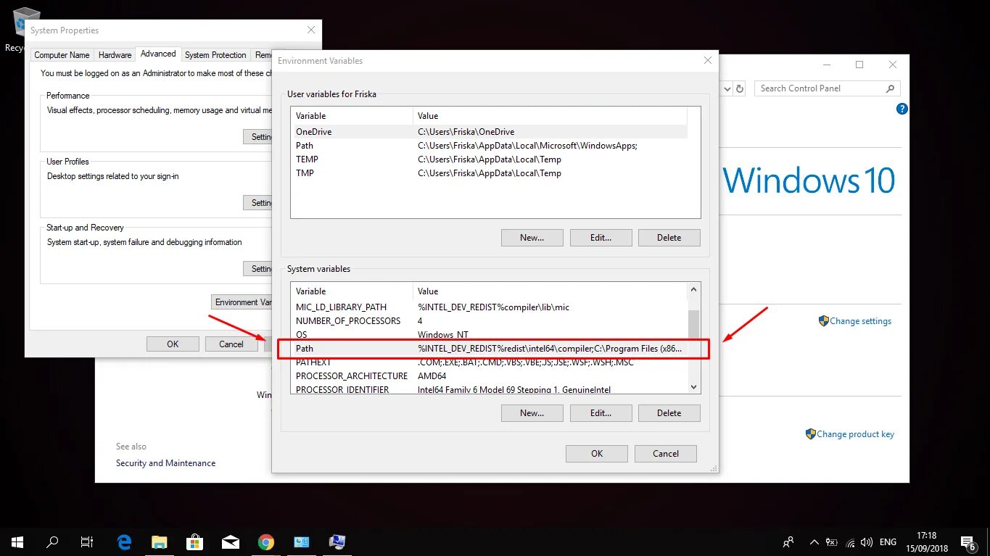Screen dimensions: 990x556
Task: Click New under System variables
Action: click(532, 413)
